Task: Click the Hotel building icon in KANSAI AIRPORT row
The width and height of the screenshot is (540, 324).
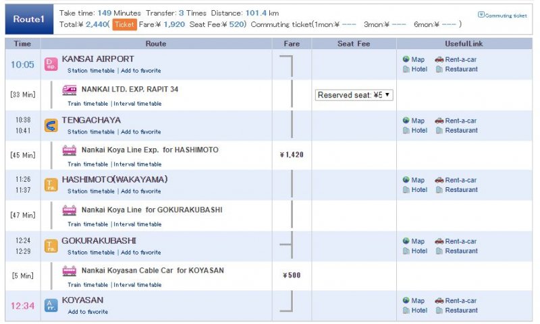Action: pyautogui.click(x=406, y=69)
